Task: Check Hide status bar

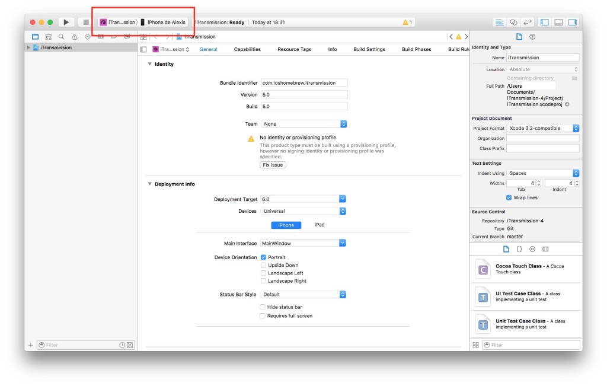Action: pos(263,307)
